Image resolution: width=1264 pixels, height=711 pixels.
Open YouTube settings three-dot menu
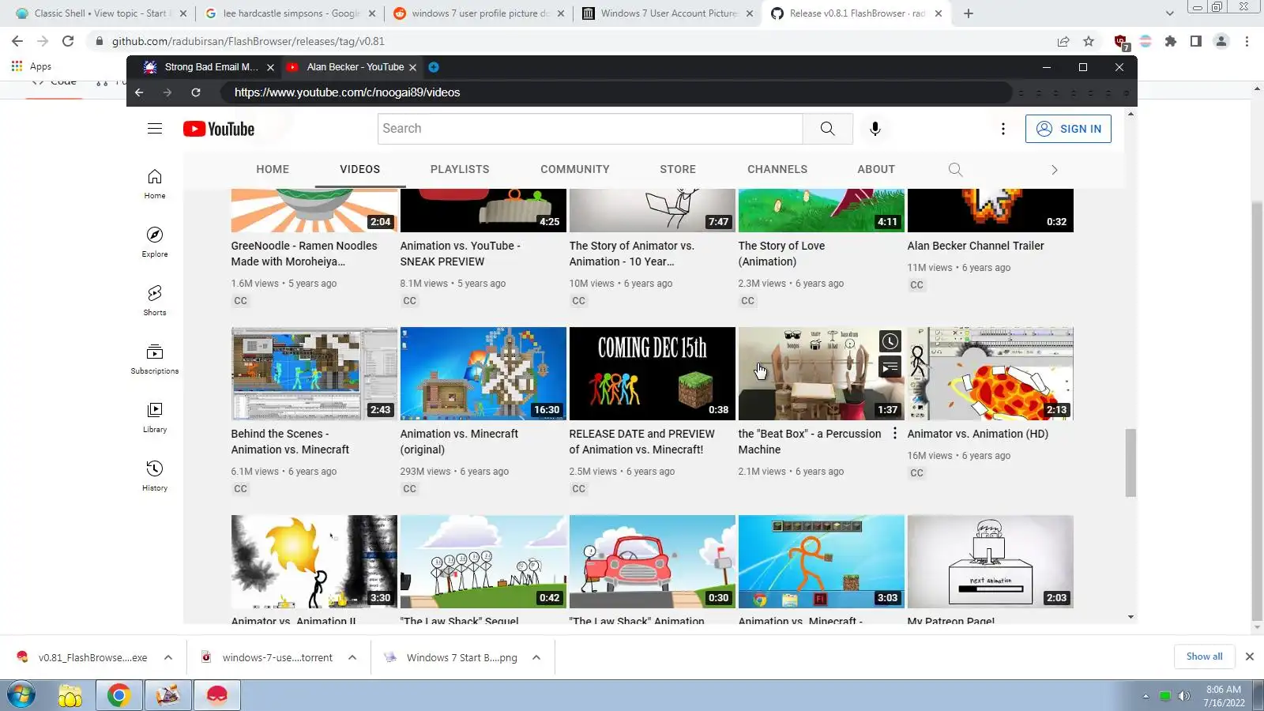1003,129
